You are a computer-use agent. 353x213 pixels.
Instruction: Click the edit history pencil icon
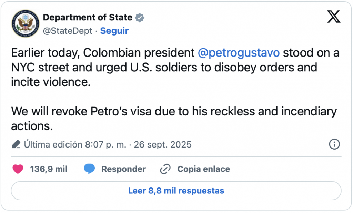point(16,144)
